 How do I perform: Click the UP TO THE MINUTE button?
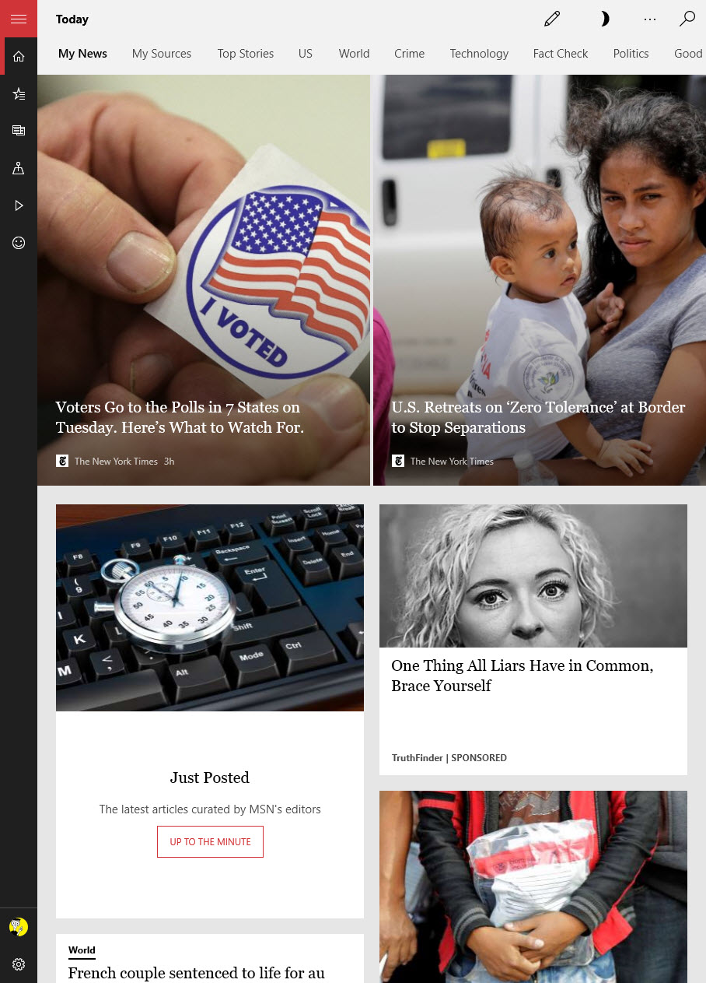tap(210, 842)
